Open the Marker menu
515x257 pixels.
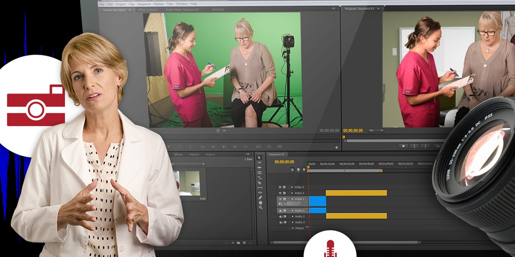click(x=158, y=4)
